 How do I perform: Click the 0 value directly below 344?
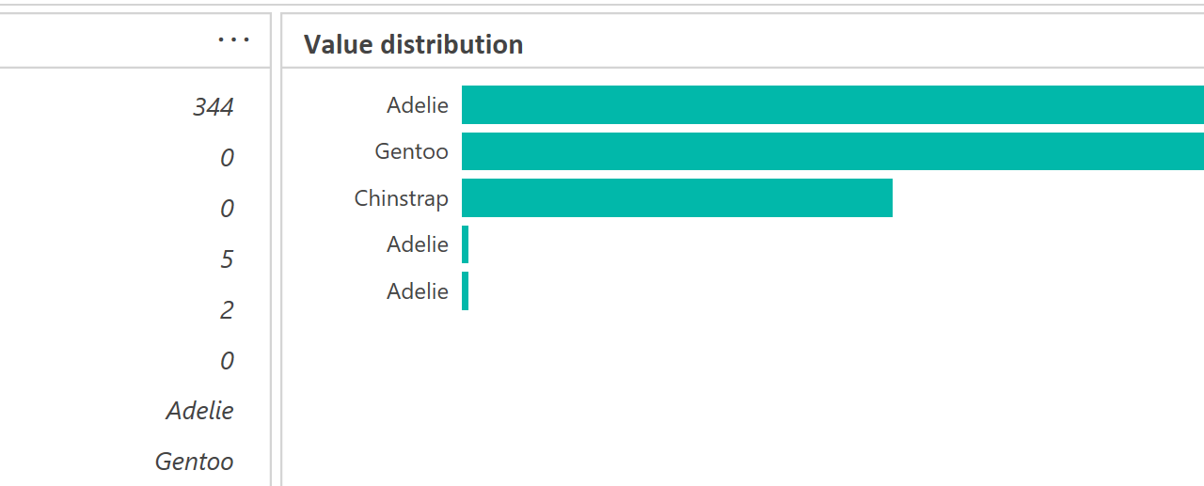227,158
